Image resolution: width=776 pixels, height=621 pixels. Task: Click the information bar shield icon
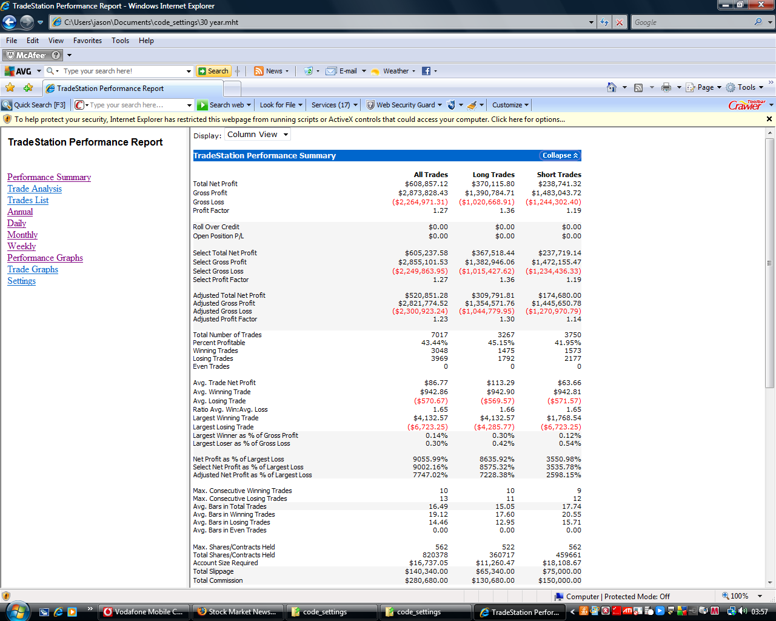(7, 119)
